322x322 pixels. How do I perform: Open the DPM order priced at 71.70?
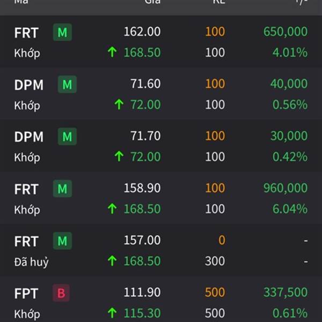pyautogui.click(x=161, y=146)
